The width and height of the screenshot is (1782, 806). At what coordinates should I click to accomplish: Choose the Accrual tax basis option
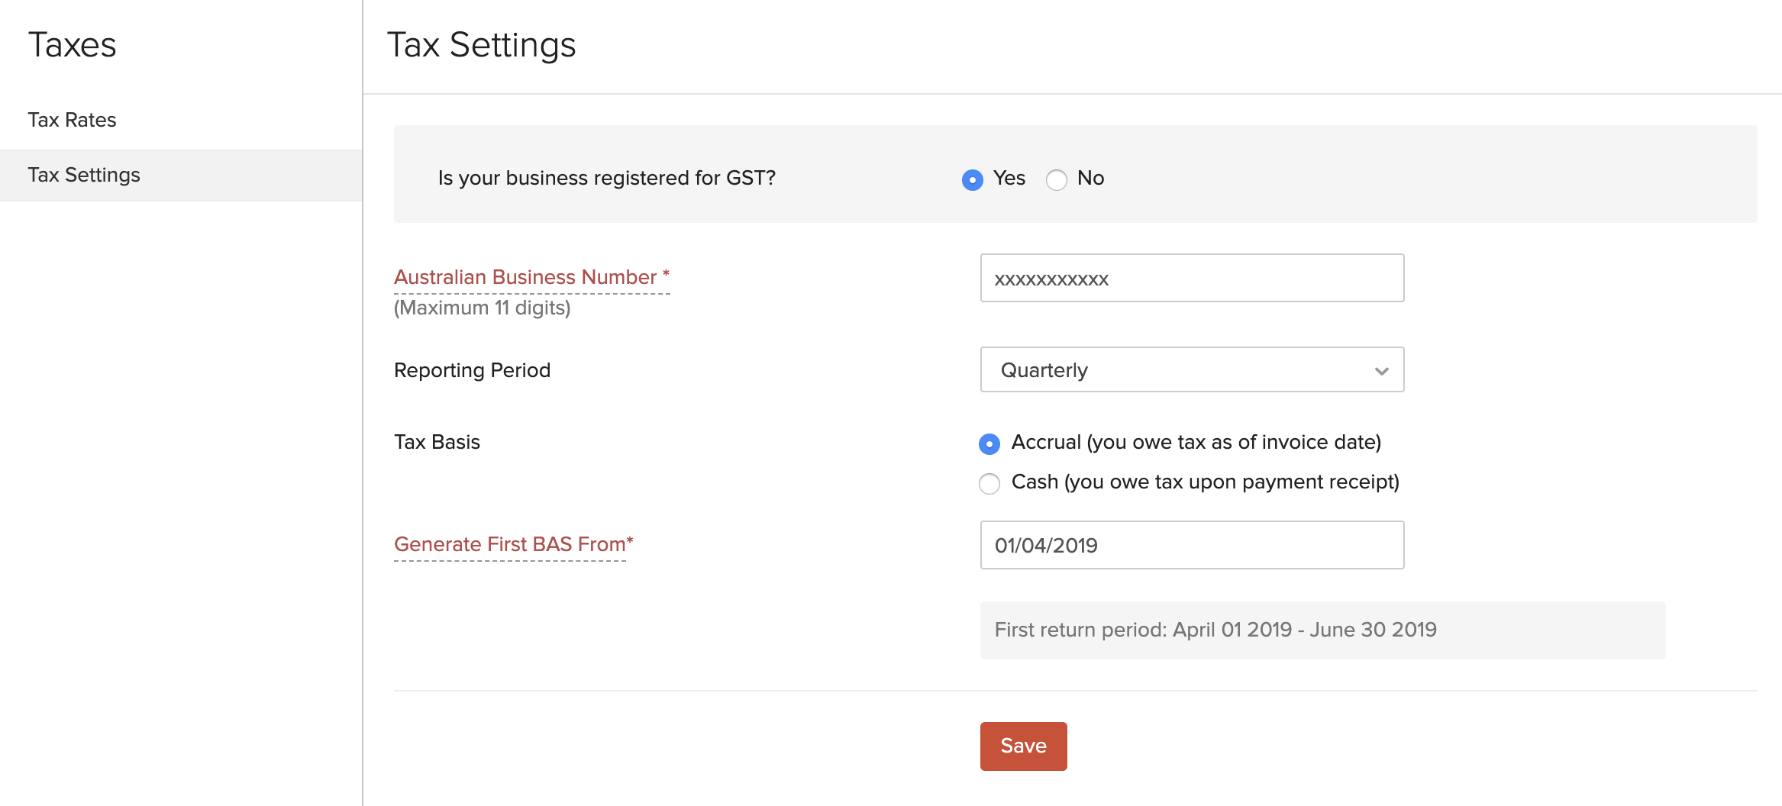pyautogui.click(x=989, y=443)
